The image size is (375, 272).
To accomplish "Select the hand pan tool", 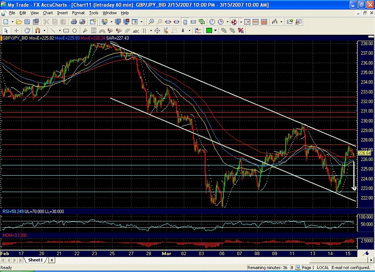I will point(27,30).
